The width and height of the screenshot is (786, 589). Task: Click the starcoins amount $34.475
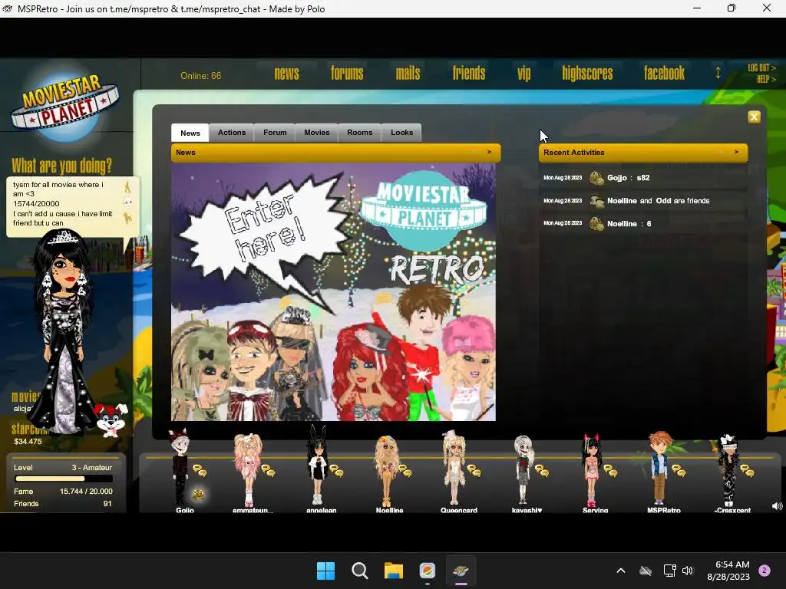[28, 442]
